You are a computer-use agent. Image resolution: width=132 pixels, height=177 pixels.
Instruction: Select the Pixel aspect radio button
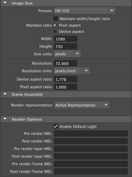[55, 25]
